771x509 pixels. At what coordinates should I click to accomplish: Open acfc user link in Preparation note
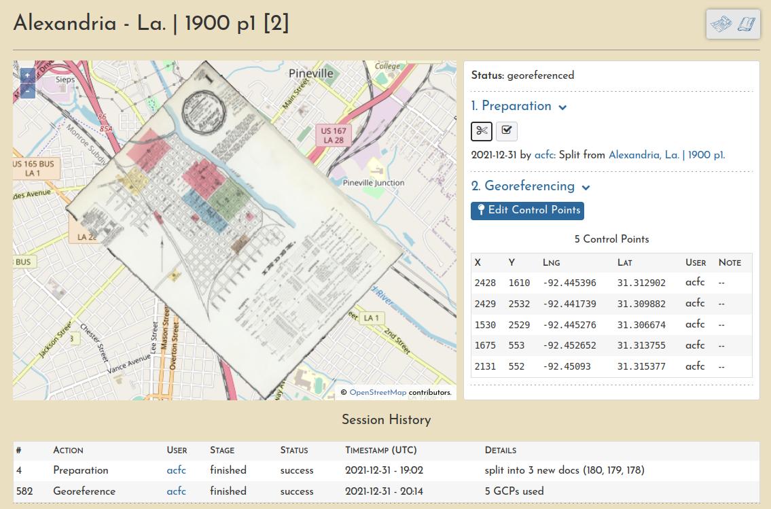545,155
